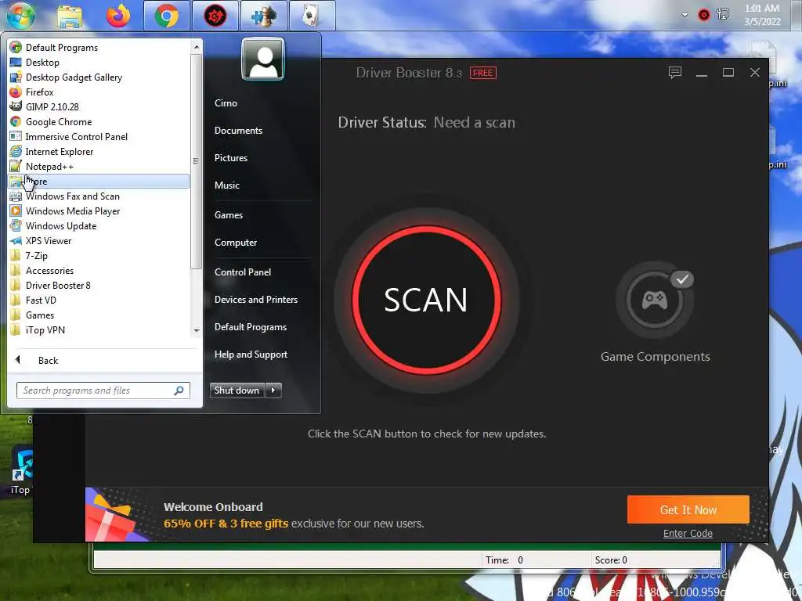The width and height of the screenshot is (802, 601).
Task: Launch Desktop Gadget Gallery
Action: pos(99,77)
